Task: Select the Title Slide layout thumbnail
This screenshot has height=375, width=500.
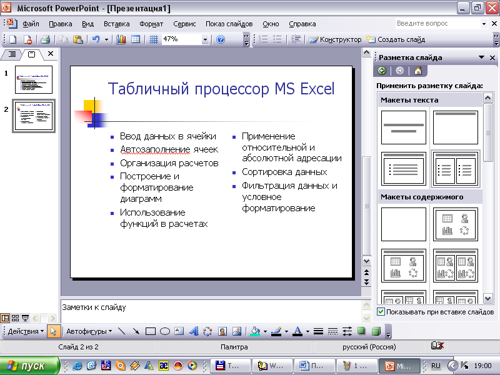Action: point(403,127)
